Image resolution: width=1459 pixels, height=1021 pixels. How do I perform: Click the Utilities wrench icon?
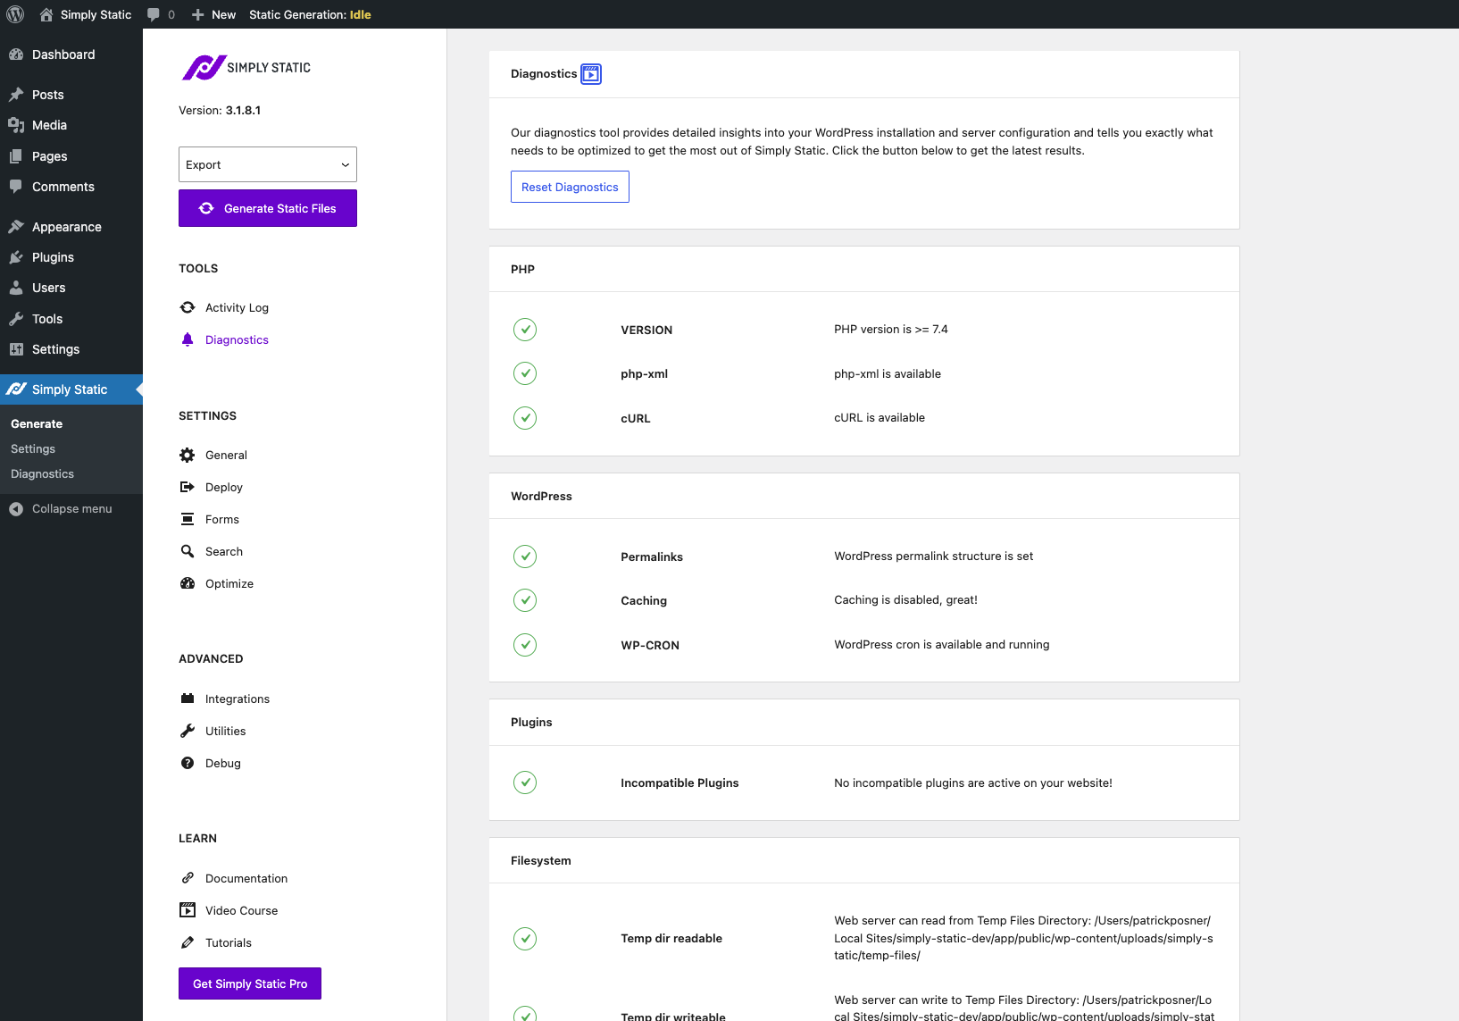tap(188, 731)
